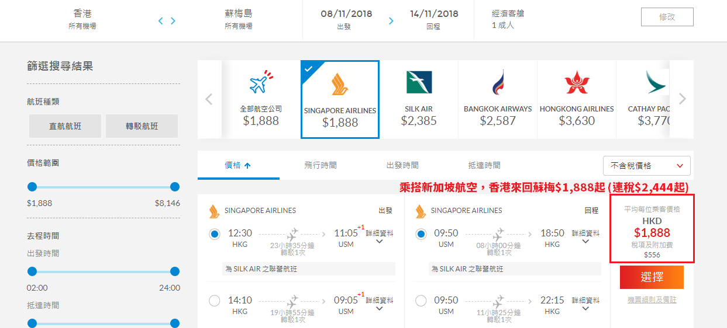Click the orange 選擇 select button
Image resolution: width=727 pixels, height=328 pixels.
click(652, 277)
